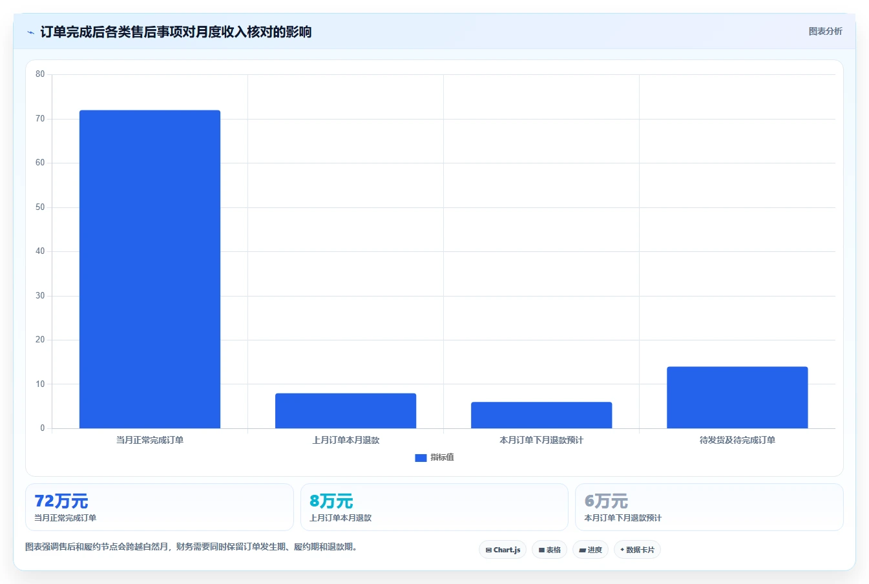Image resolution: width=869 pixels, height=584 pixels.
Task: Open the 72万元 data card
Action: tap(160, 507)
